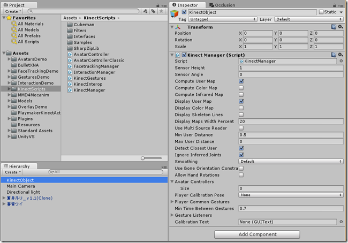Viewport: 348px width, 243px height.
Task: Disable Detect Closest User
Action: (x=241, y=148)
